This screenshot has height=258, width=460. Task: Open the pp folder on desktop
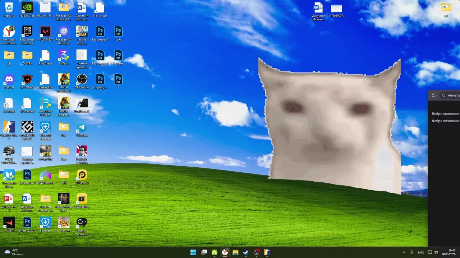coord(9,57)
